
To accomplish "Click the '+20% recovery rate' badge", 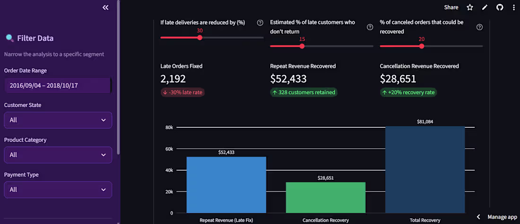I will click(408, 92).
